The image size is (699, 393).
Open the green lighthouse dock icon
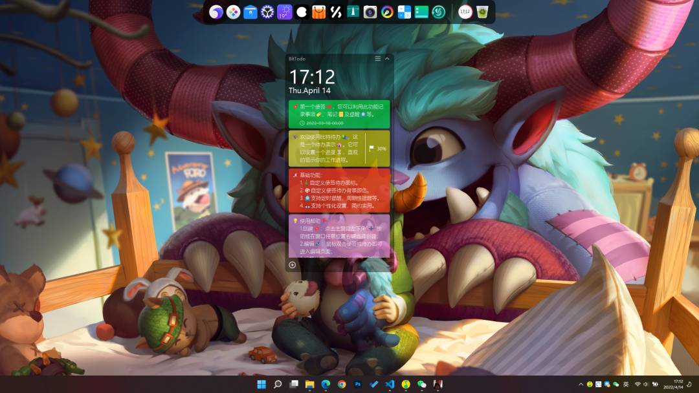tap(353, 12)
